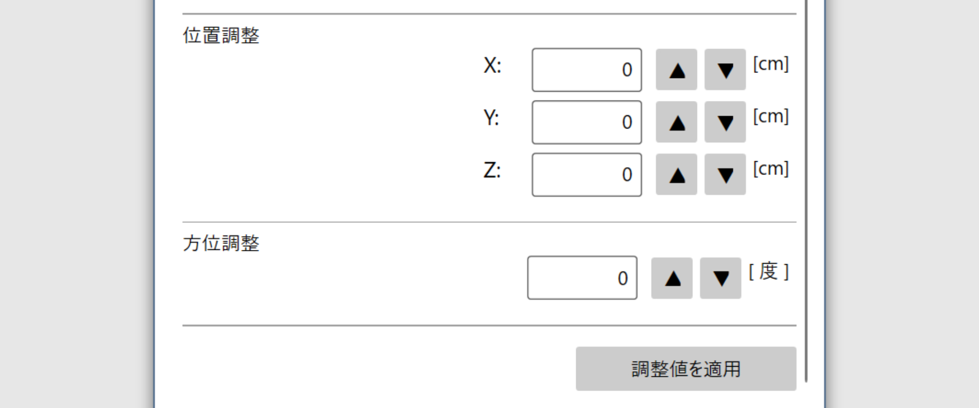Click the 方位調整 section label
Image resolution: width=979 pixels, height=408 pixels.
coord(220,244)
